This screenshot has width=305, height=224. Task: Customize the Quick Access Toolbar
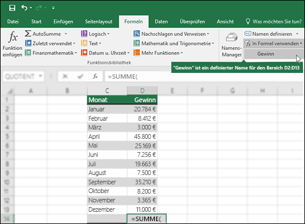click(x=53, y=8)
